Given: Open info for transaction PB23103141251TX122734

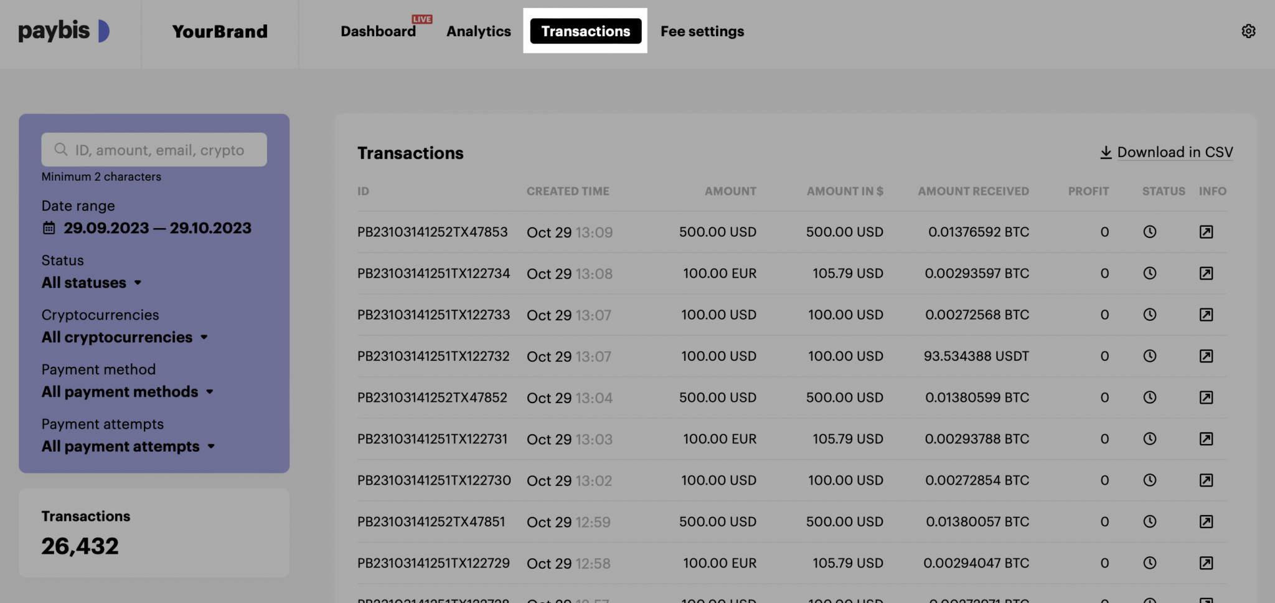Looking at the screenshot, I should coord(1206,273).
